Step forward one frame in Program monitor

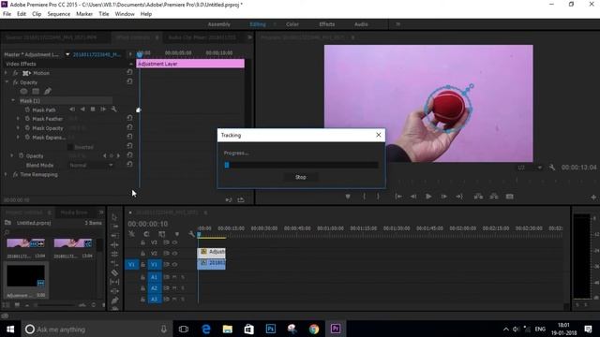pyautogui.click(x=443, y=197)
